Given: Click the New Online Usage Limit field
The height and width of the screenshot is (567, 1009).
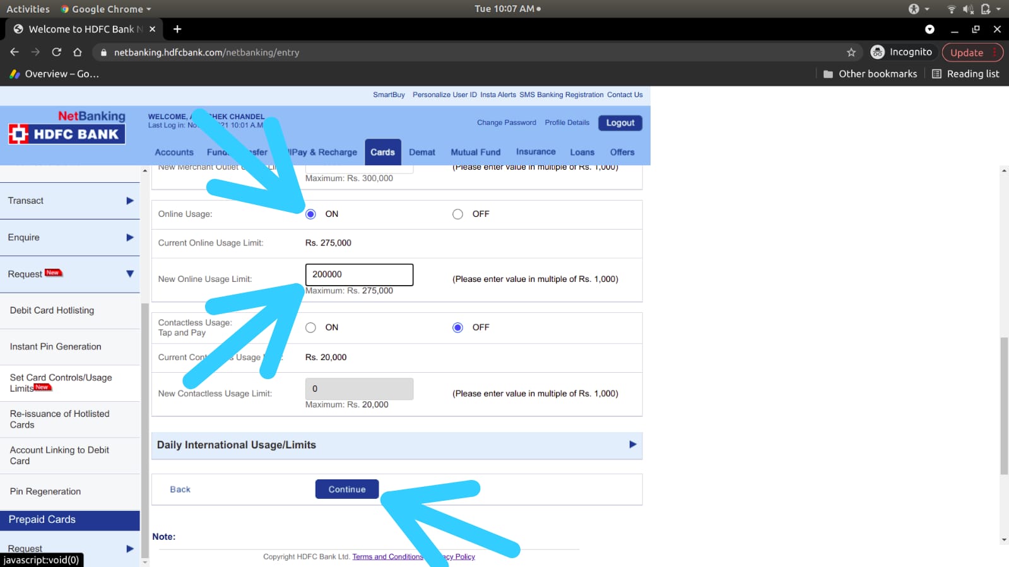Looking at the screenshot, I should pyautogui.click(x=359, y=275).
